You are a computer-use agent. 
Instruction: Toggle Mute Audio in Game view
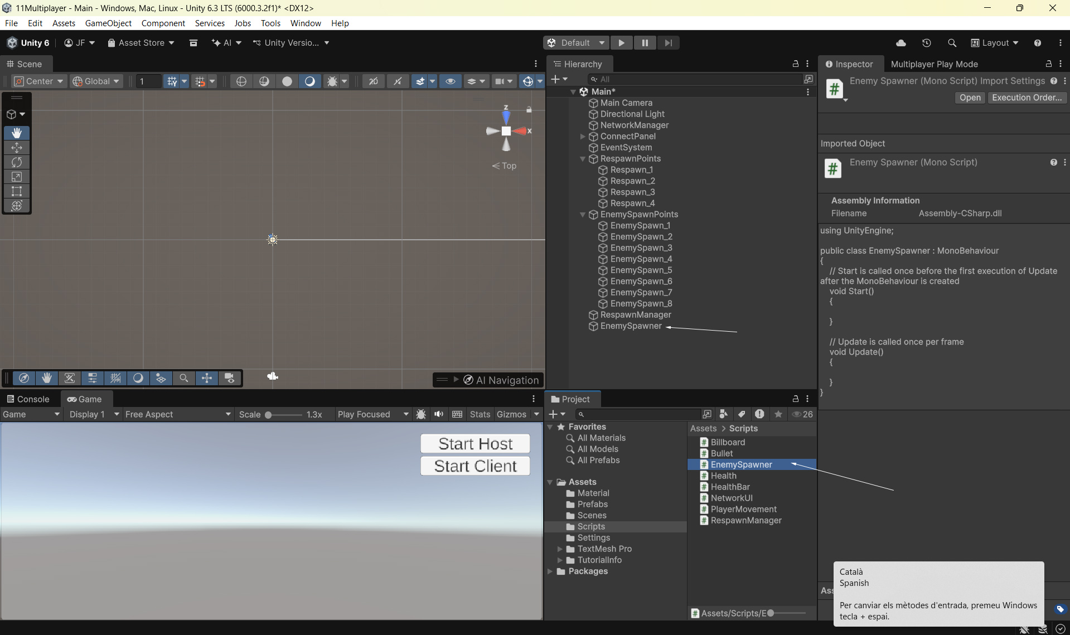tap(439, 414)
